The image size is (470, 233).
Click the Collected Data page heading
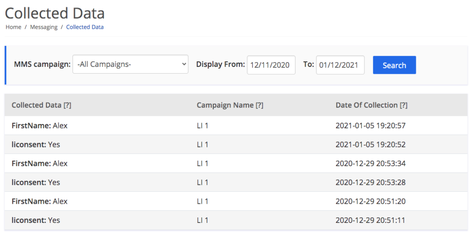click(x=55, y=12)
